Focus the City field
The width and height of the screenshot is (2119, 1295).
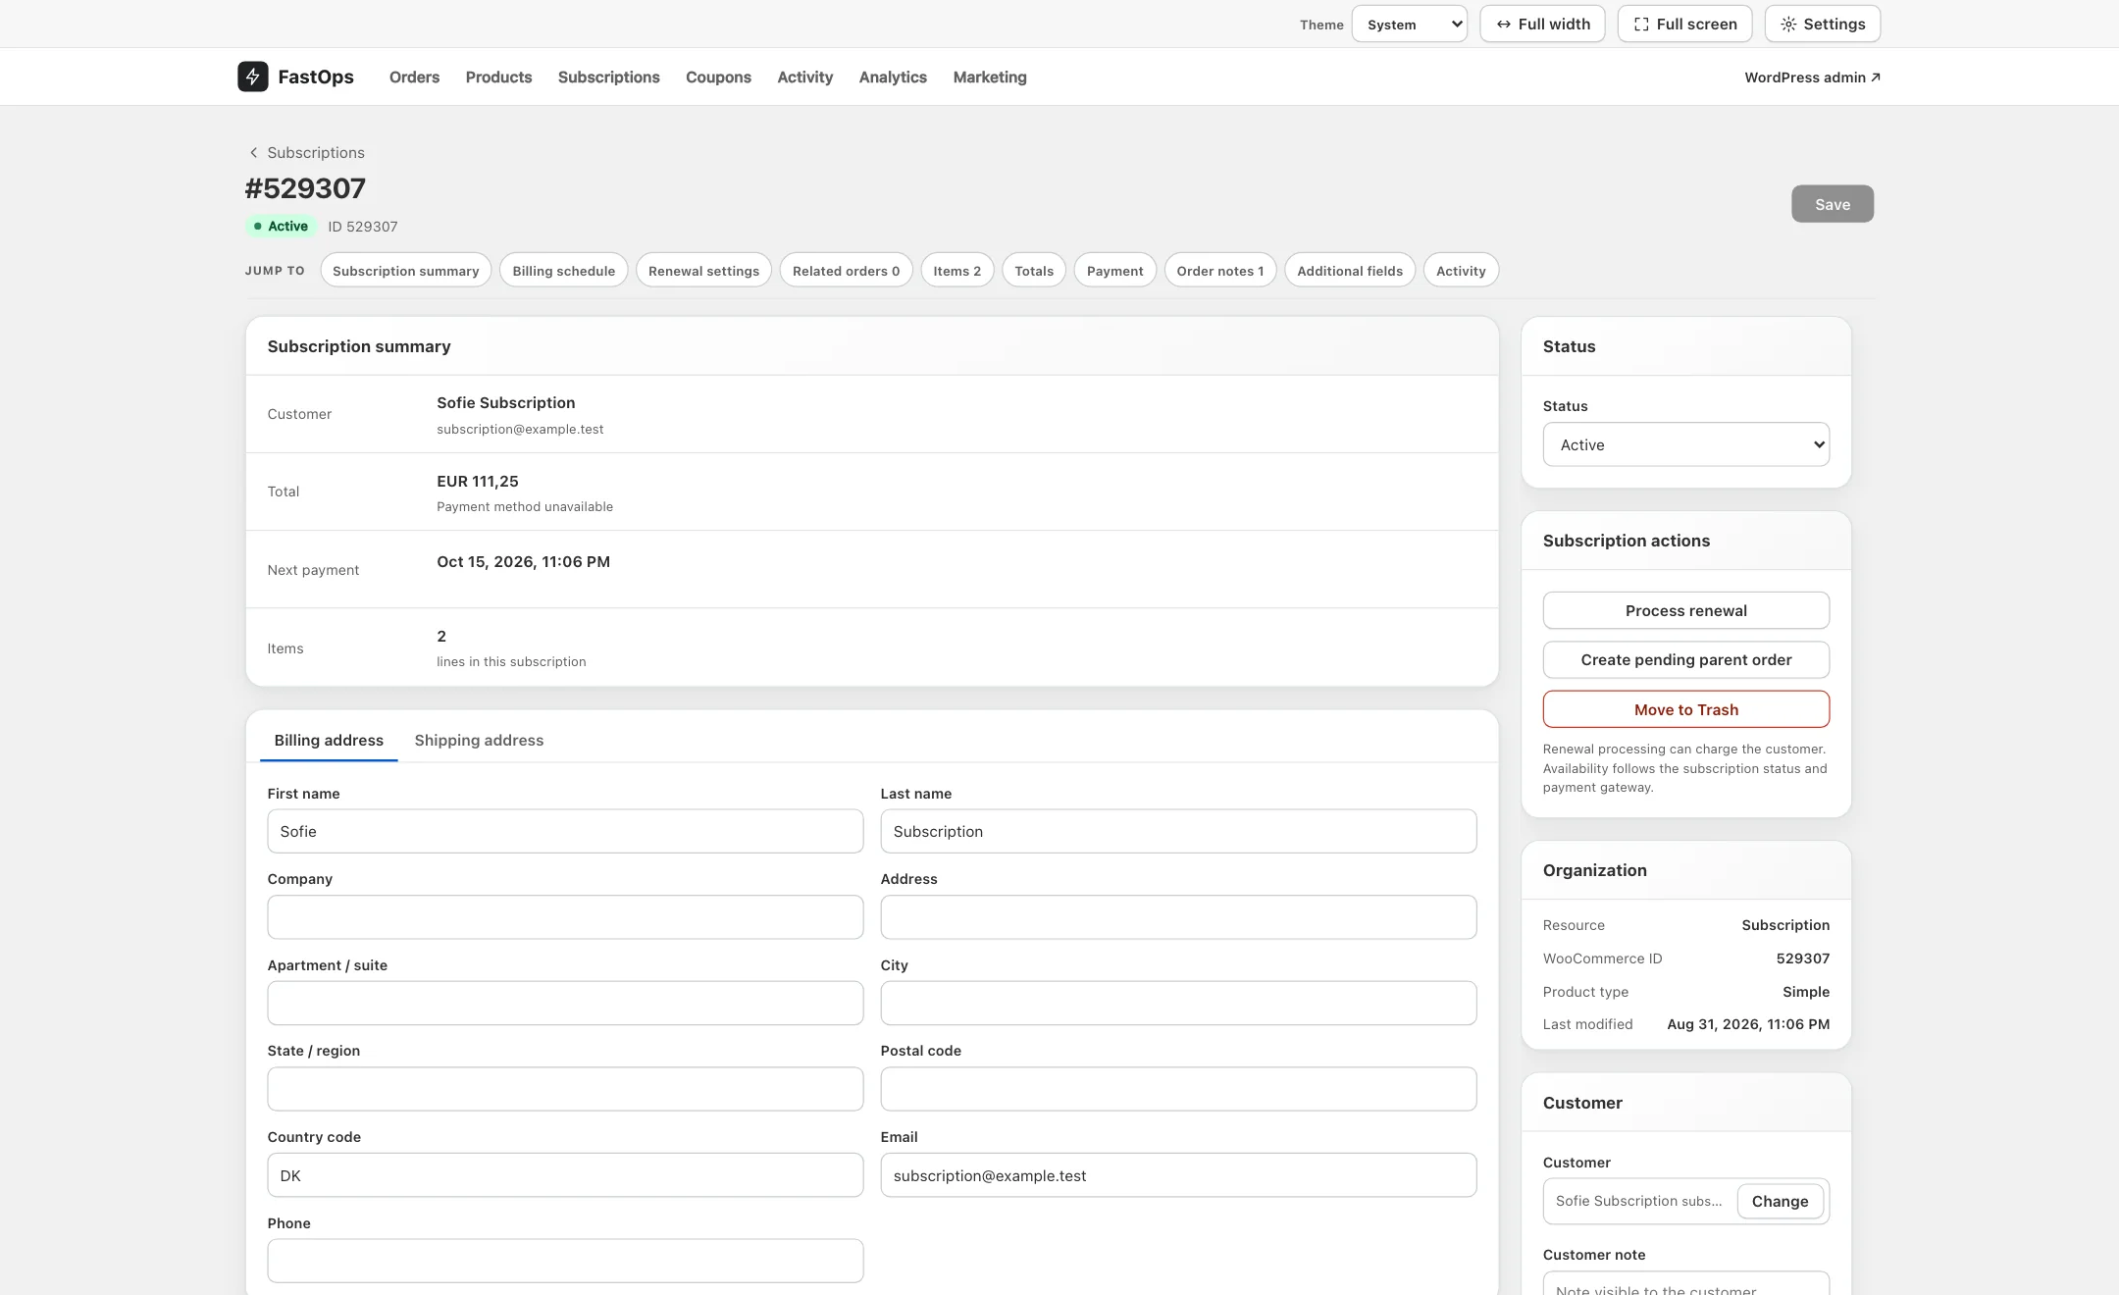click(x=1178, y=1003)
